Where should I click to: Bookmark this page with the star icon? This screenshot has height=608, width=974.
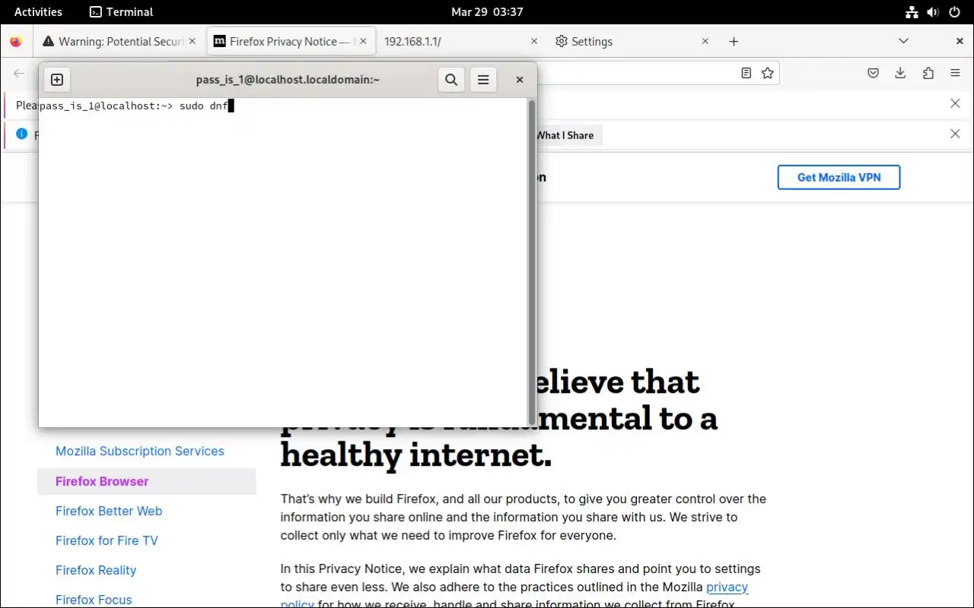[768, 73]
